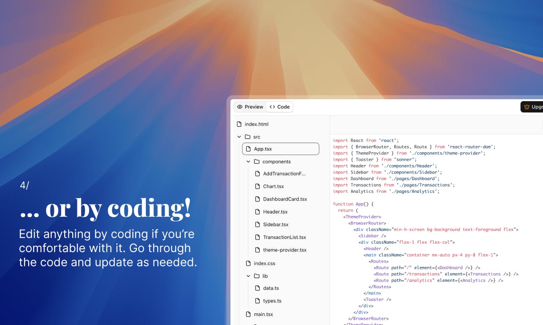Select the App.tsx file
Image resolution: width=543 pixels, height=325 pixels.
tap(280, 149)
